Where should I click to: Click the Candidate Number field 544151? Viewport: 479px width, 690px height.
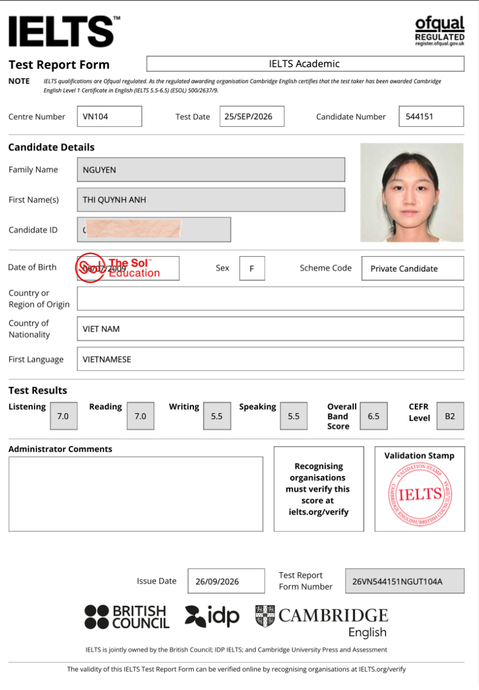coord(431,116)
